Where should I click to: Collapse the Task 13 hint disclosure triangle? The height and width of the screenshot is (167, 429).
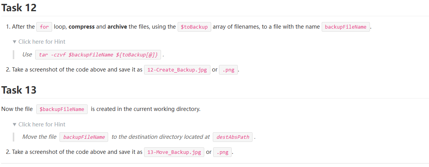pyautogui.click(x=15, y=124)
